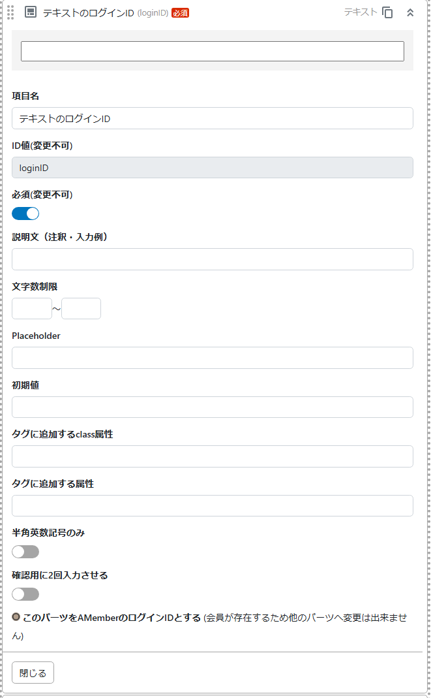This screenshot has width=431, height=698.
Task: Click the タグに追加する属性 input field
Action: (212, 505)
